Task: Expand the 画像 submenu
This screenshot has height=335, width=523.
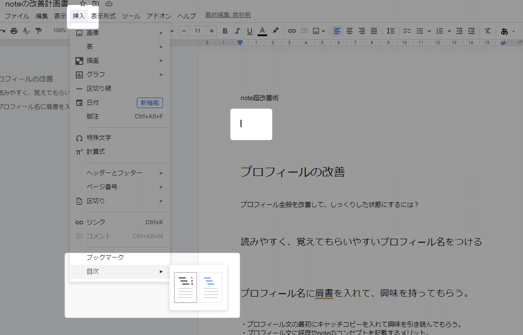Action: (x=120, y=33)
